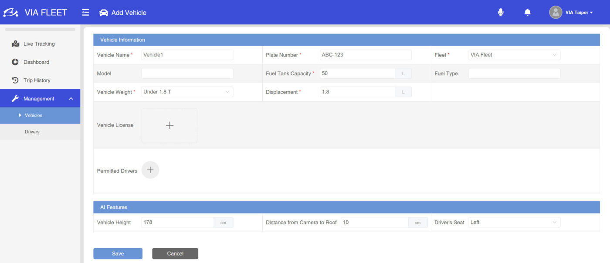The height and width of the screenshot is (263, 610).
Task: Collapse the Management section
Action: pos(71,98)
